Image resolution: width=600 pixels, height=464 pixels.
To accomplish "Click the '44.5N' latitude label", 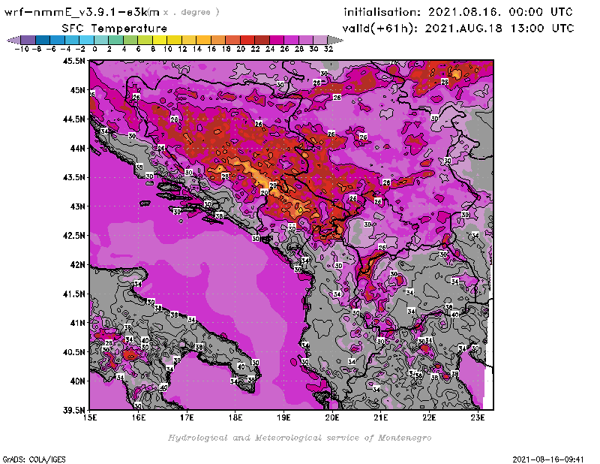I will (73, 119).
